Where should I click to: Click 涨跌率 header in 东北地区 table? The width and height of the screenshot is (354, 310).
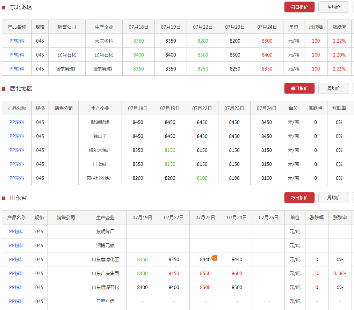(x=339, y=27)
